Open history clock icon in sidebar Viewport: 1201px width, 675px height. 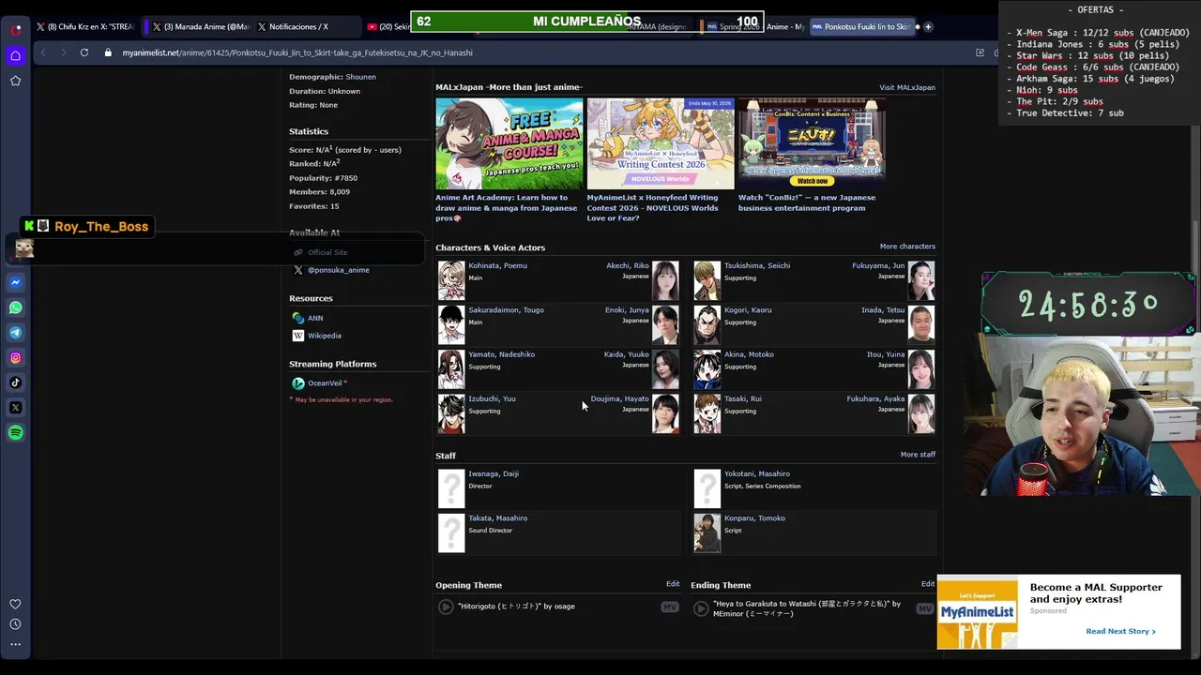coord(16,624)
